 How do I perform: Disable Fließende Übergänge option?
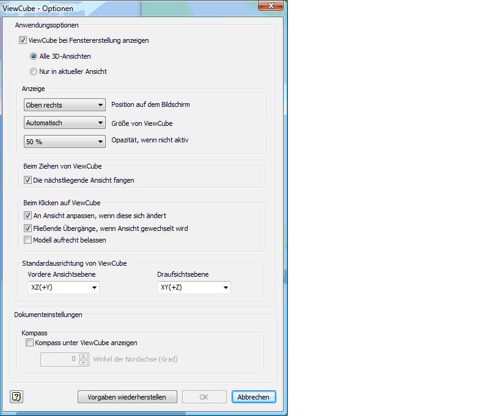pyautogui.click(x=28, y=228)
